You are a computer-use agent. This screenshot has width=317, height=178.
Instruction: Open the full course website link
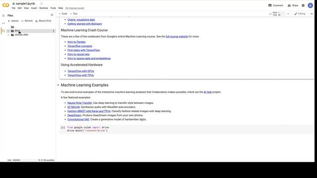click(x=177, y=37)
